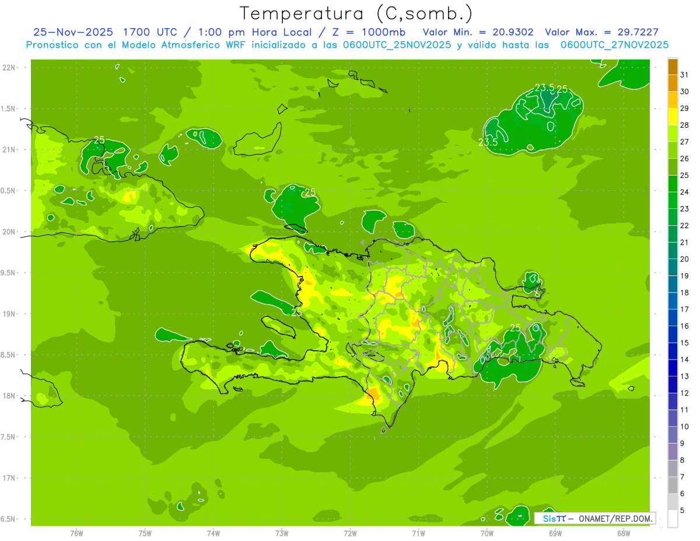Click the legend value '31'
This screenshot has height=541, width=700.
point(684,75)
